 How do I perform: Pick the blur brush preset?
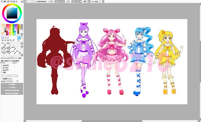[x=18, y=52]
